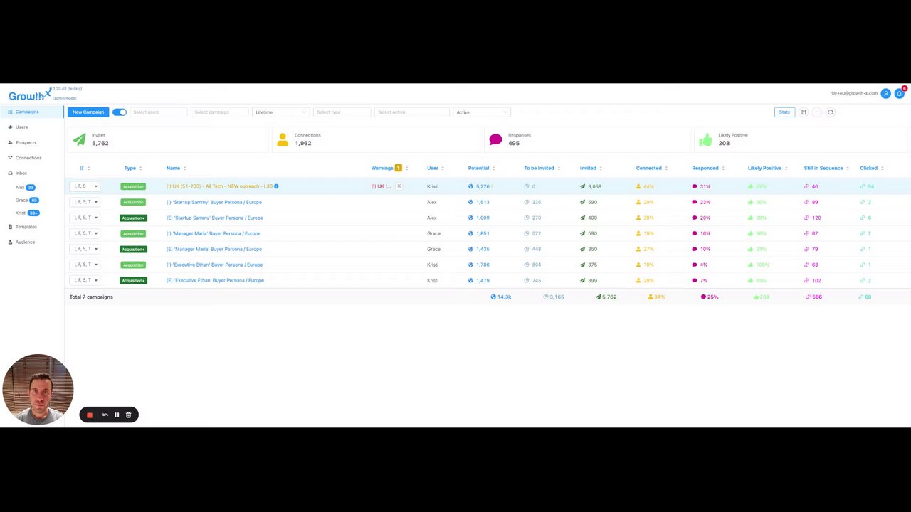Stop the screen recording with the red square
This screenshot has height=512, width=911.
click(x=90, y=415)
